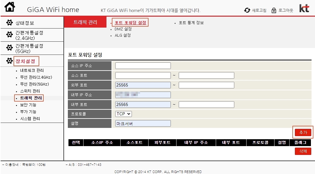Select 부가 기능 submenu
This screenshot has width=315, height=174.
point(28,112)
